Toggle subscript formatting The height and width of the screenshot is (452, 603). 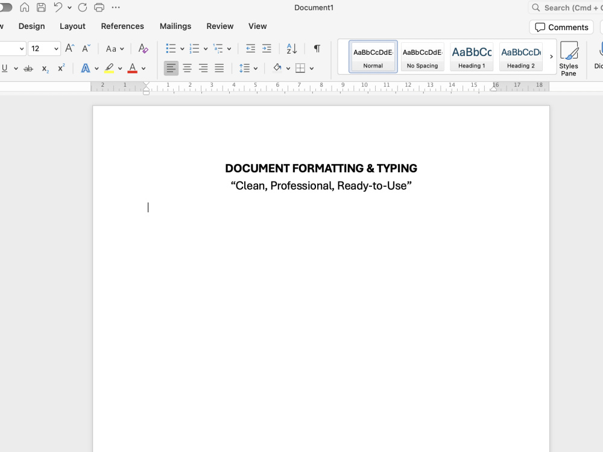point(45,68)
